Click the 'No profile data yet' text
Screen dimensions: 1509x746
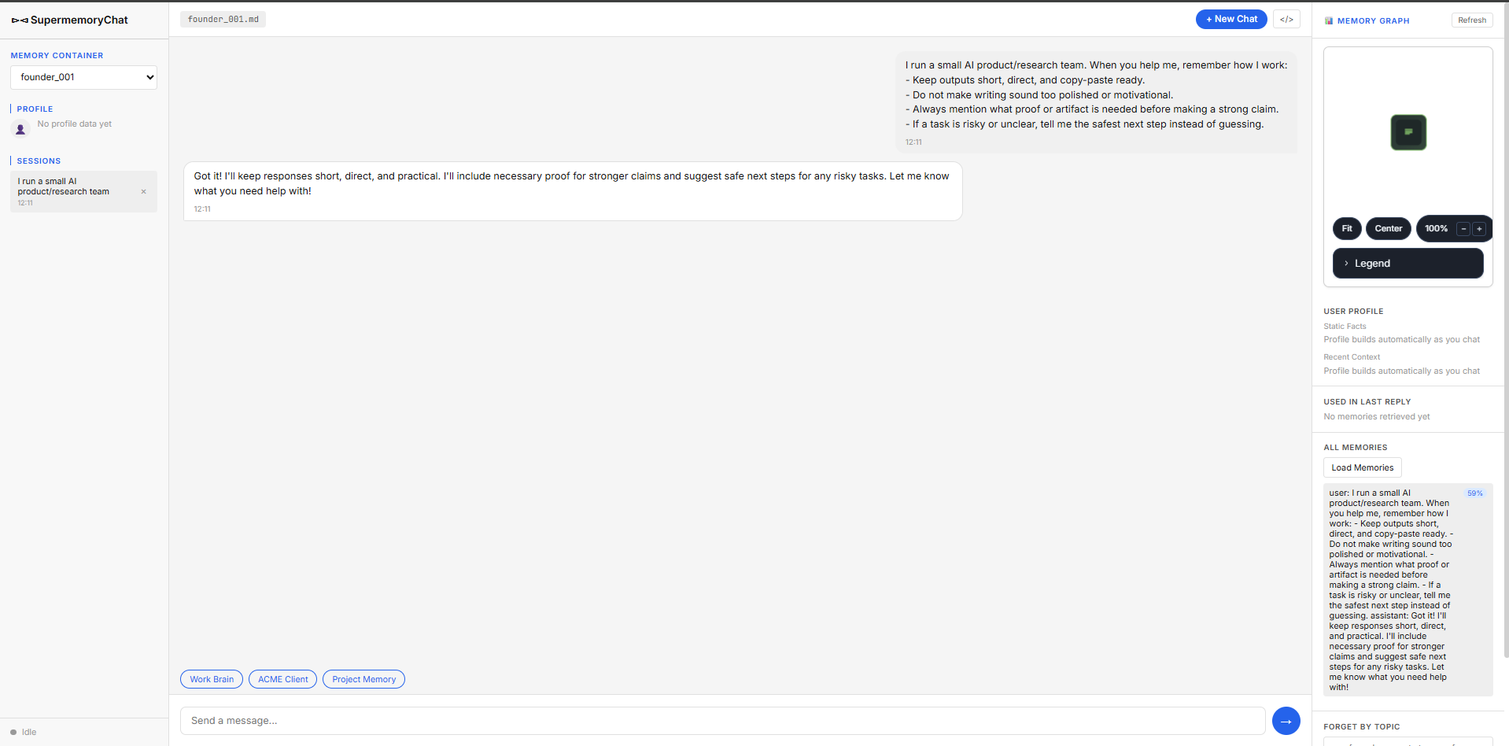pyautogui.click(x=75, y=124)
